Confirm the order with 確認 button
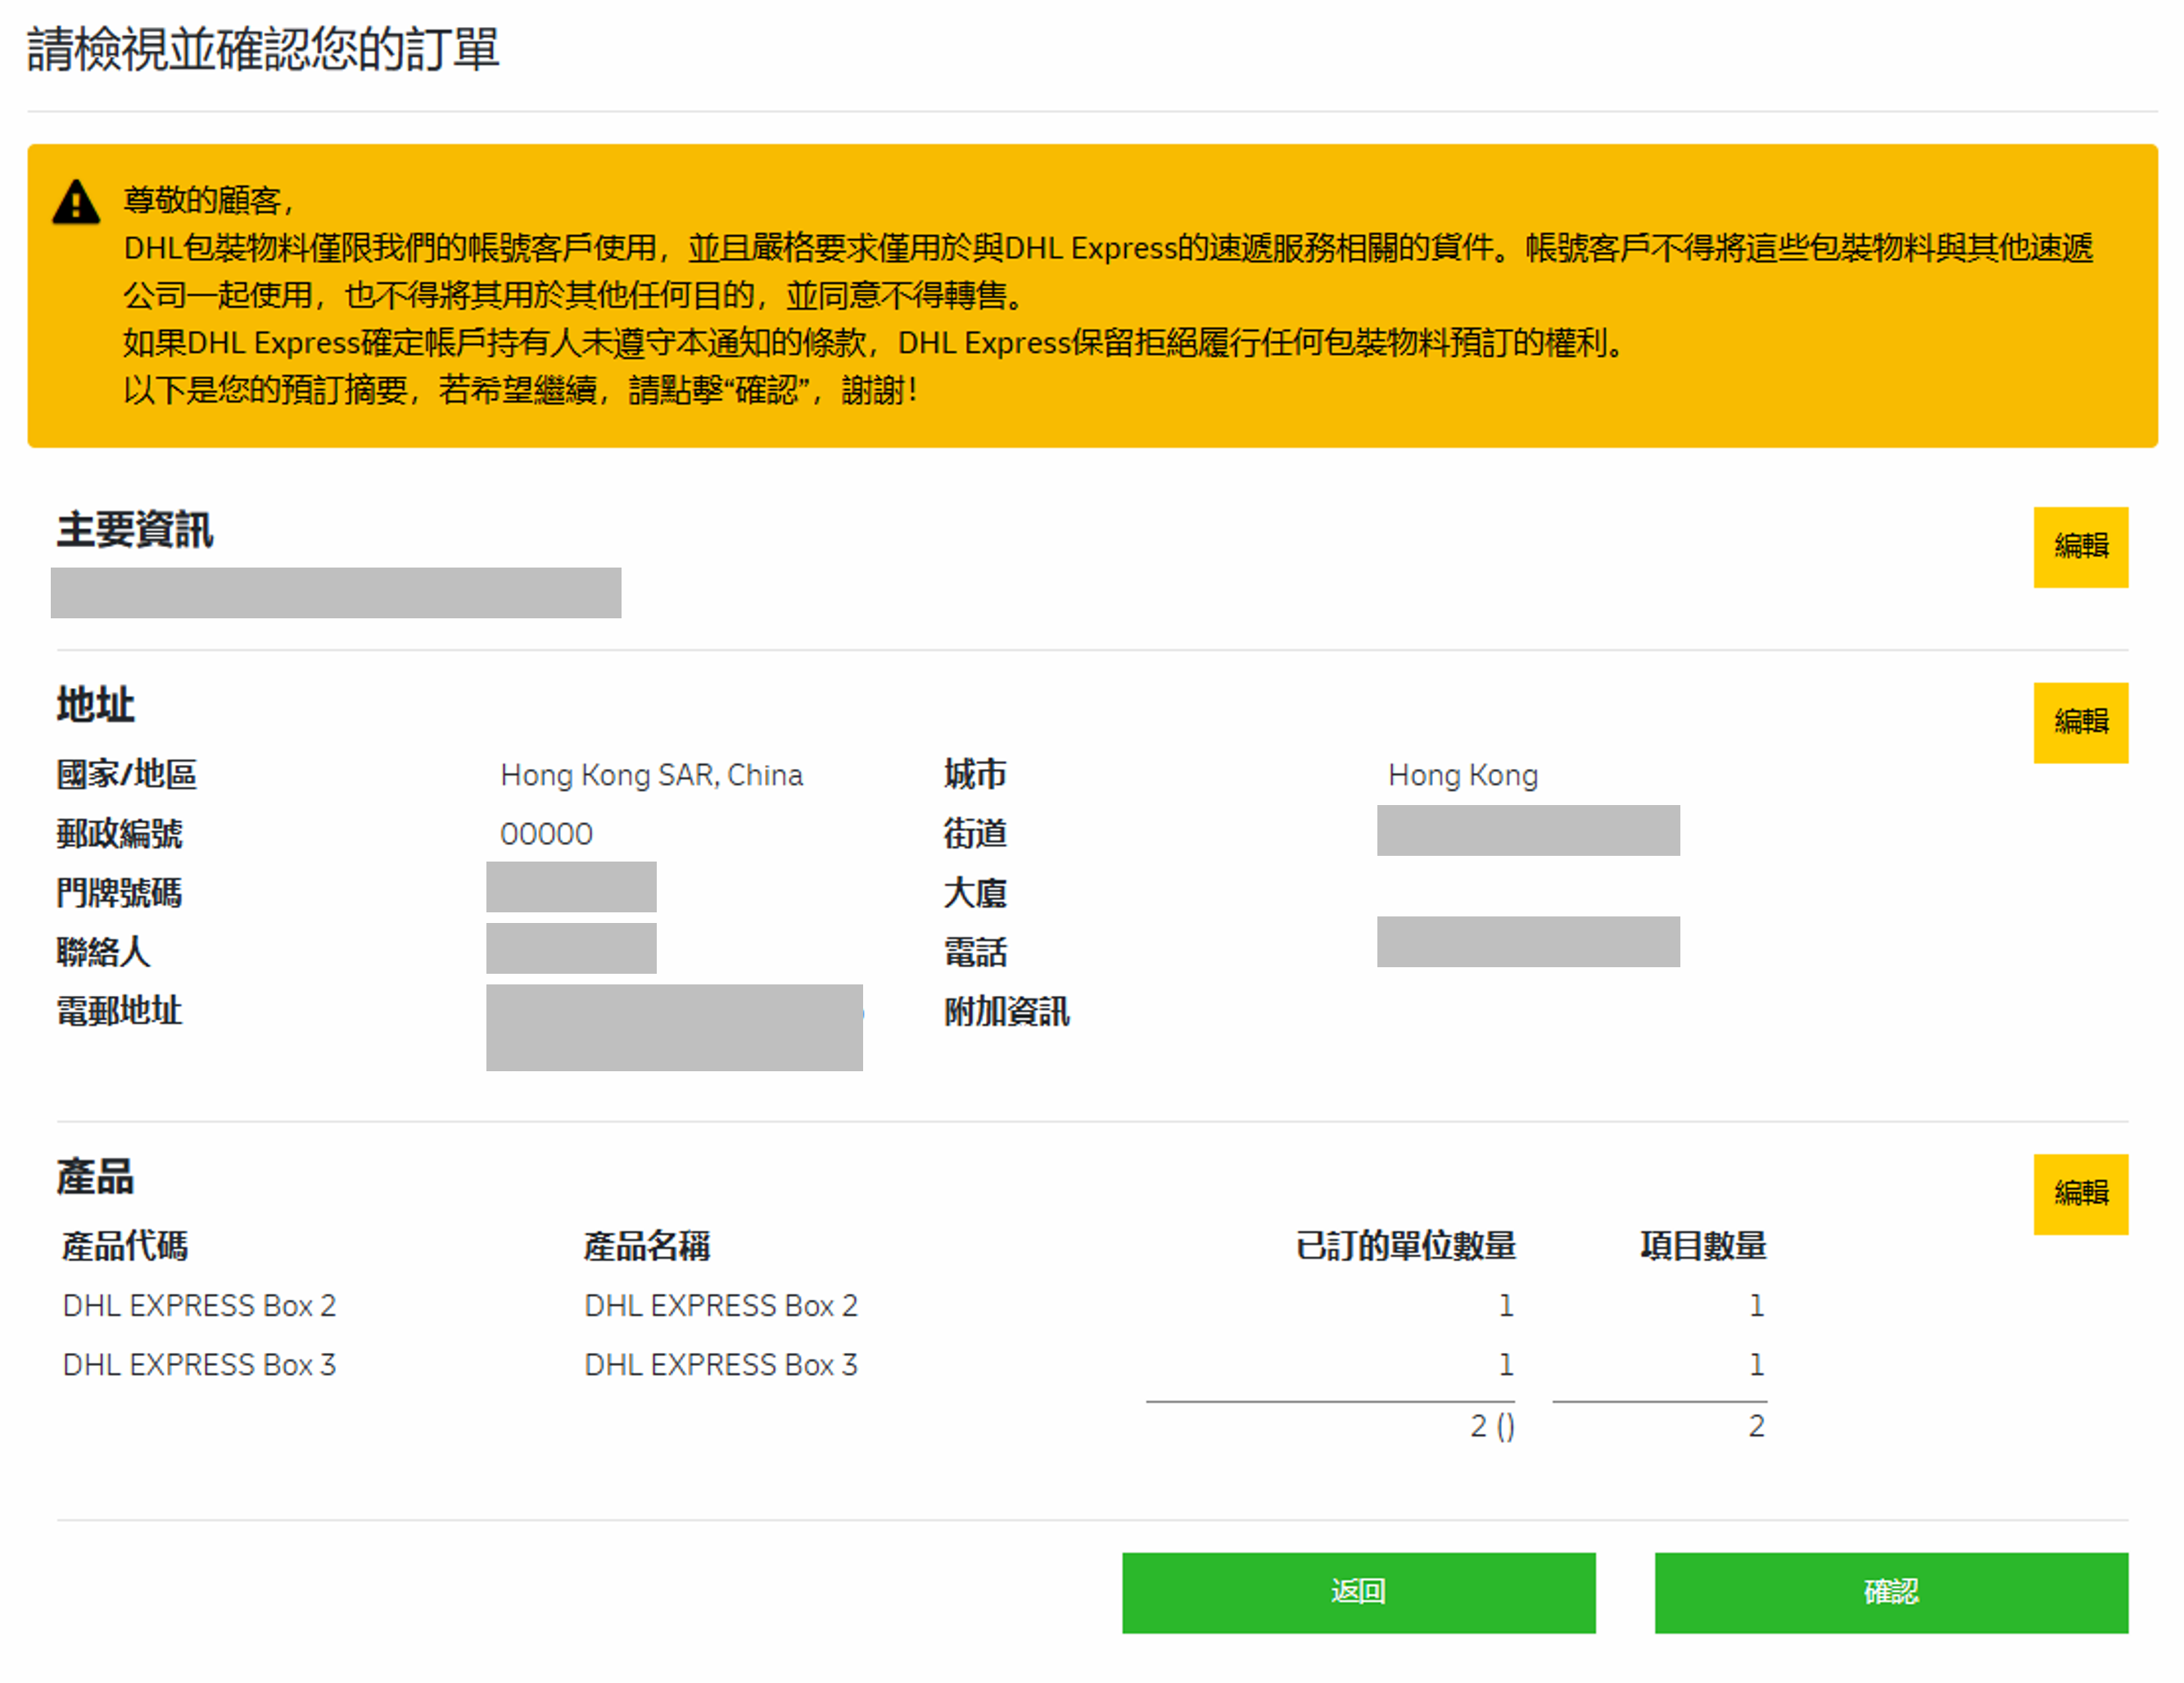Screen dimensions: 2184x1683 [1890, 1592]
